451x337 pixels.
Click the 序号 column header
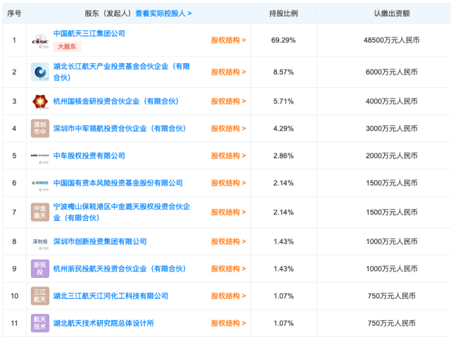[14, 13]
